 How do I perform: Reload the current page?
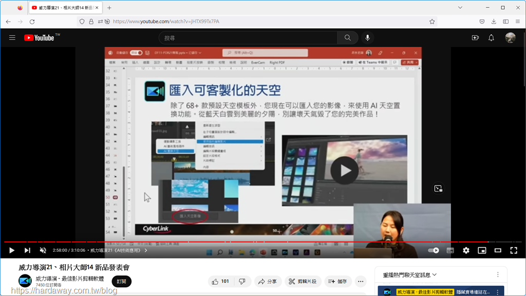coord(32,22)
